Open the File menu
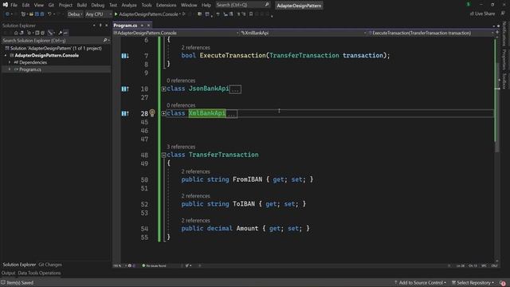The image size is (510, 287). pyautogui.click(x=14, y=5)
